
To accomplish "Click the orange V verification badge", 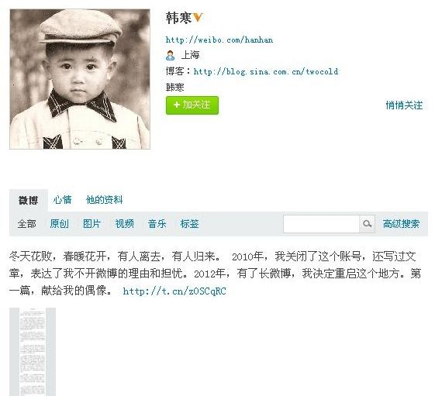I will [x=199, y=18].
